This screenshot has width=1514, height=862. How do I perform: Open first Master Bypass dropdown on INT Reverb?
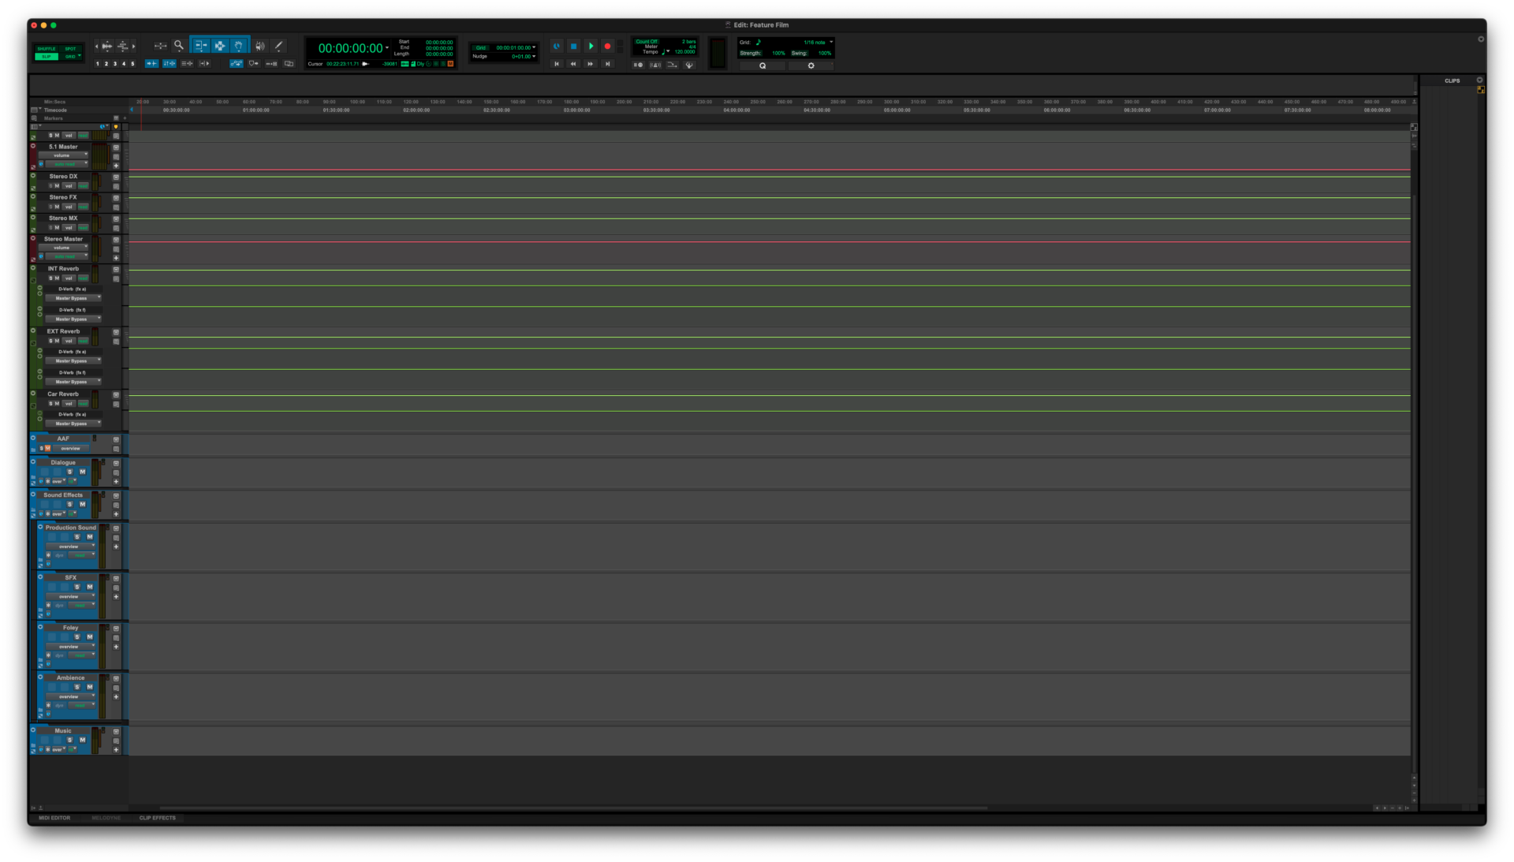coord(73,298)
